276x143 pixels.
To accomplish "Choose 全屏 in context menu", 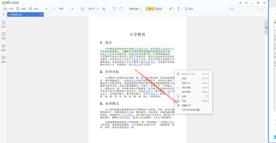I will pos(193,96).
